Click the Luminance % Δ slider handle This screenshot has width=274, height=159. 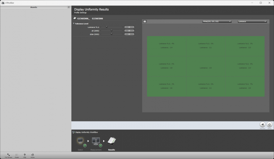coord(106,27)
